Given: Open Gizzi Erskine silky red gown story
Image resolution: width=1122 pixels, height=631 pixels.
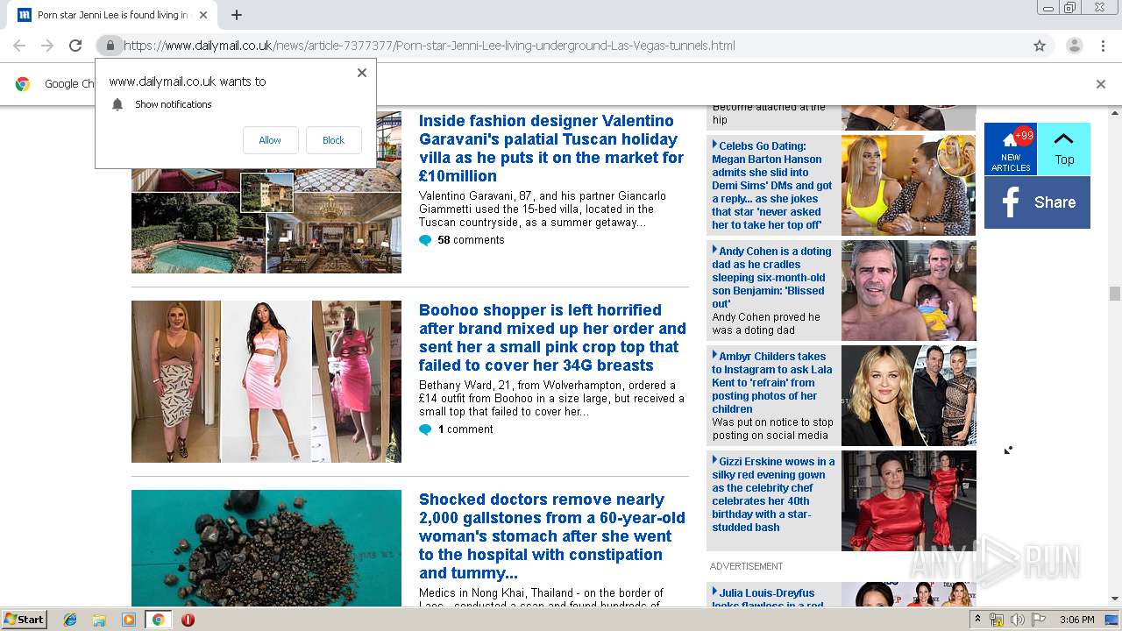Looking at the screenshot, I should [x=773, y=494].
